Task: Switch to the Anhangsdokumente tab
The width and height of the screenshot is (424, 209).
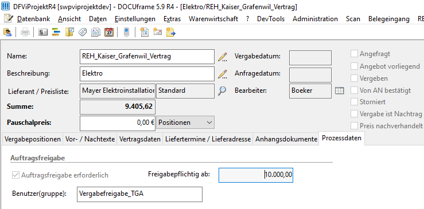Action: click(x=286, y=139)
